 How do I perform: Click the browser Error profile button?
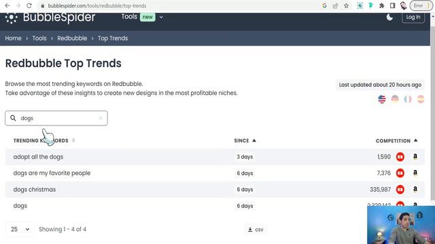(x=421, y=5)
